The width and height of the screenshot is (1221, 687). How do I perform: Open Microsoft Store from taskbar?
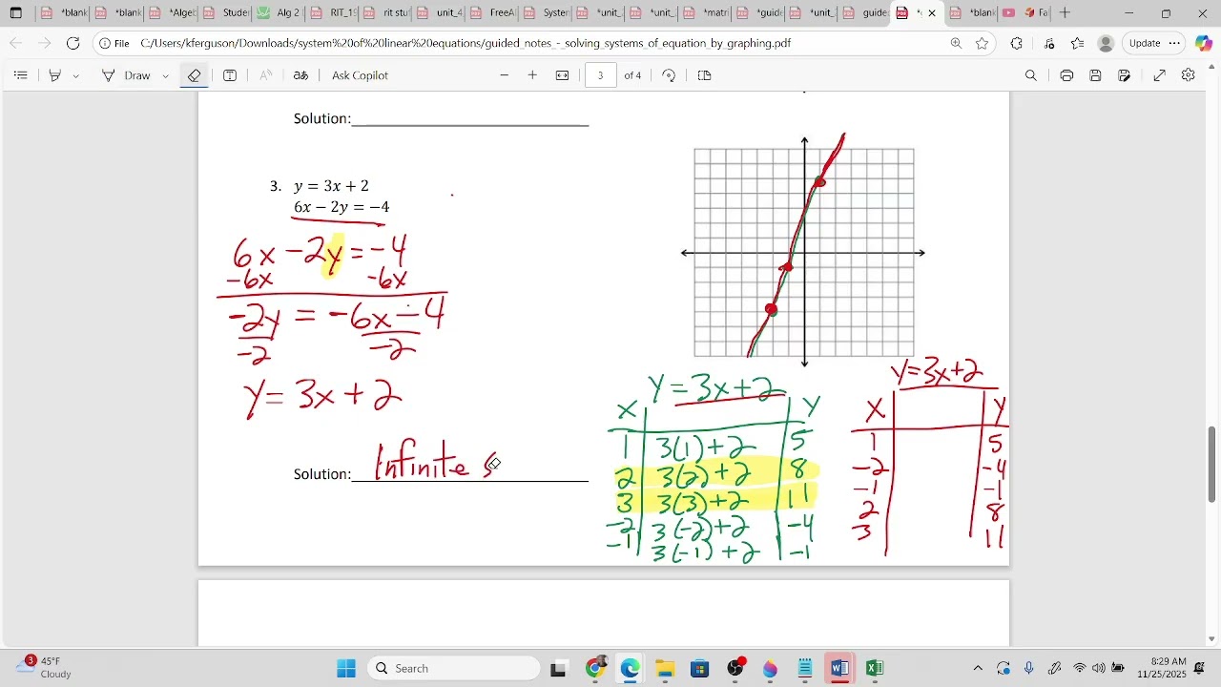pyautogui.click(x=700, y=669)
